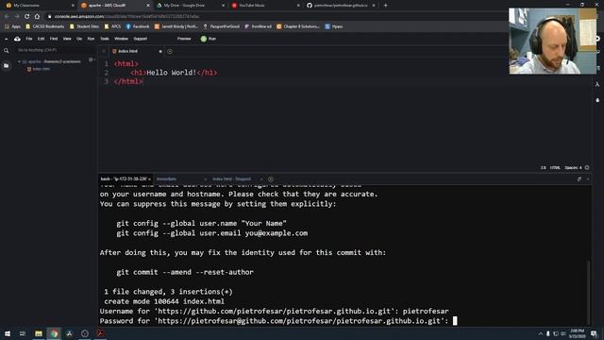Viewport: 604px width, 340px height.
Task: Collapse the menu bar with up arrow
Action: [x=7, y=39]
